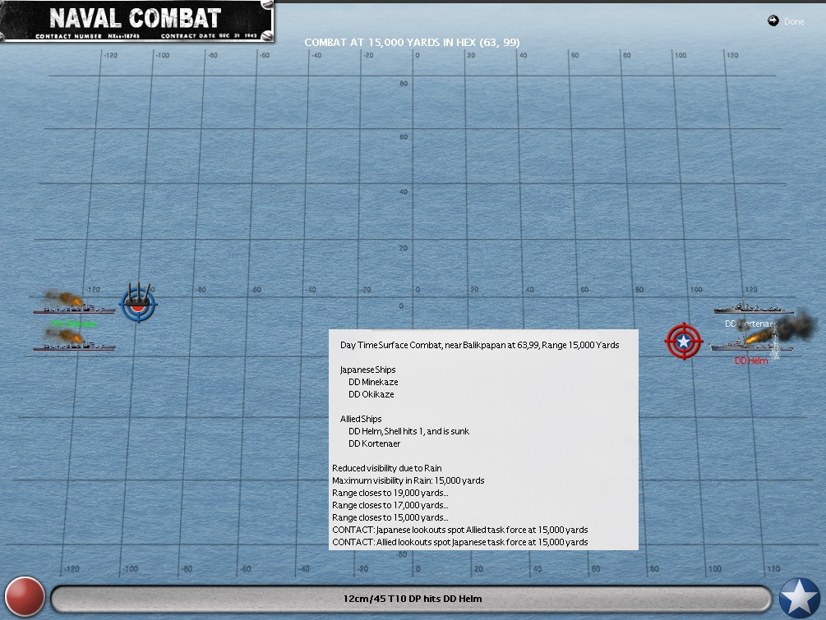Click the green DD Okikaze label
The height and width of the screenshot is (620, 826).
(73, 324)
